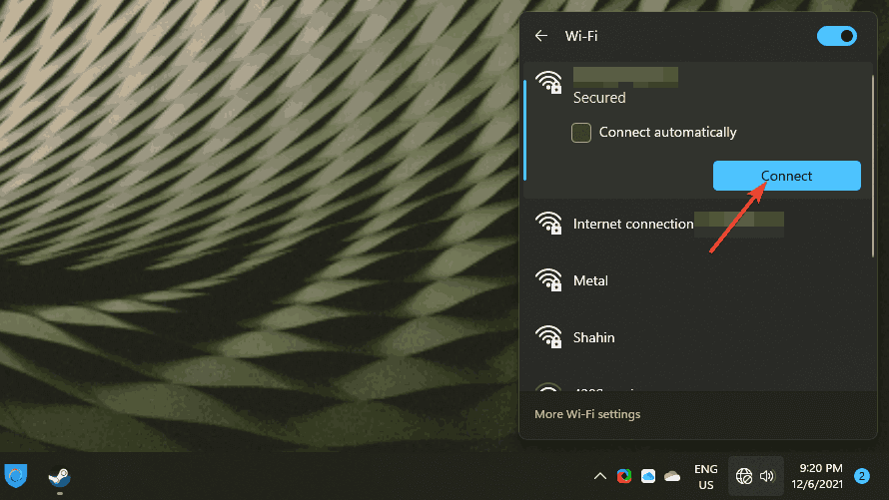
Task: Check the Connect automatically box
Action: pos(581,133)
